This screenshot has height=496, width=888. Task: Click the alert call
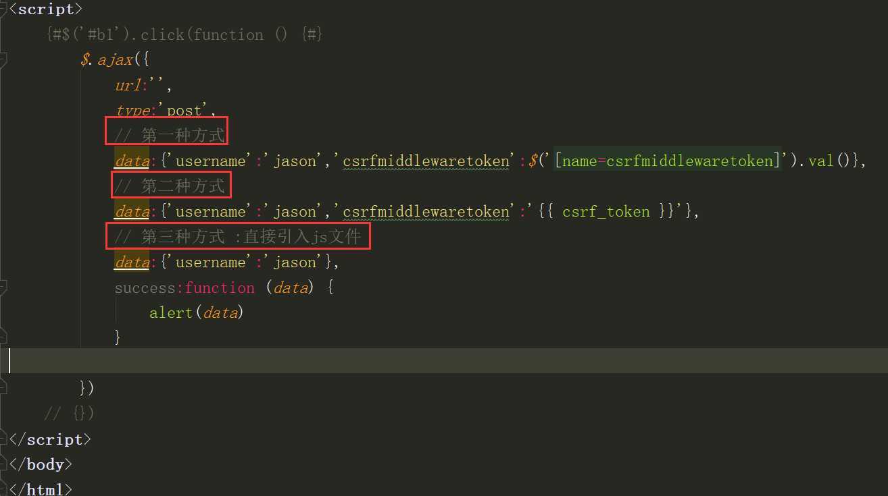(171, 313)
